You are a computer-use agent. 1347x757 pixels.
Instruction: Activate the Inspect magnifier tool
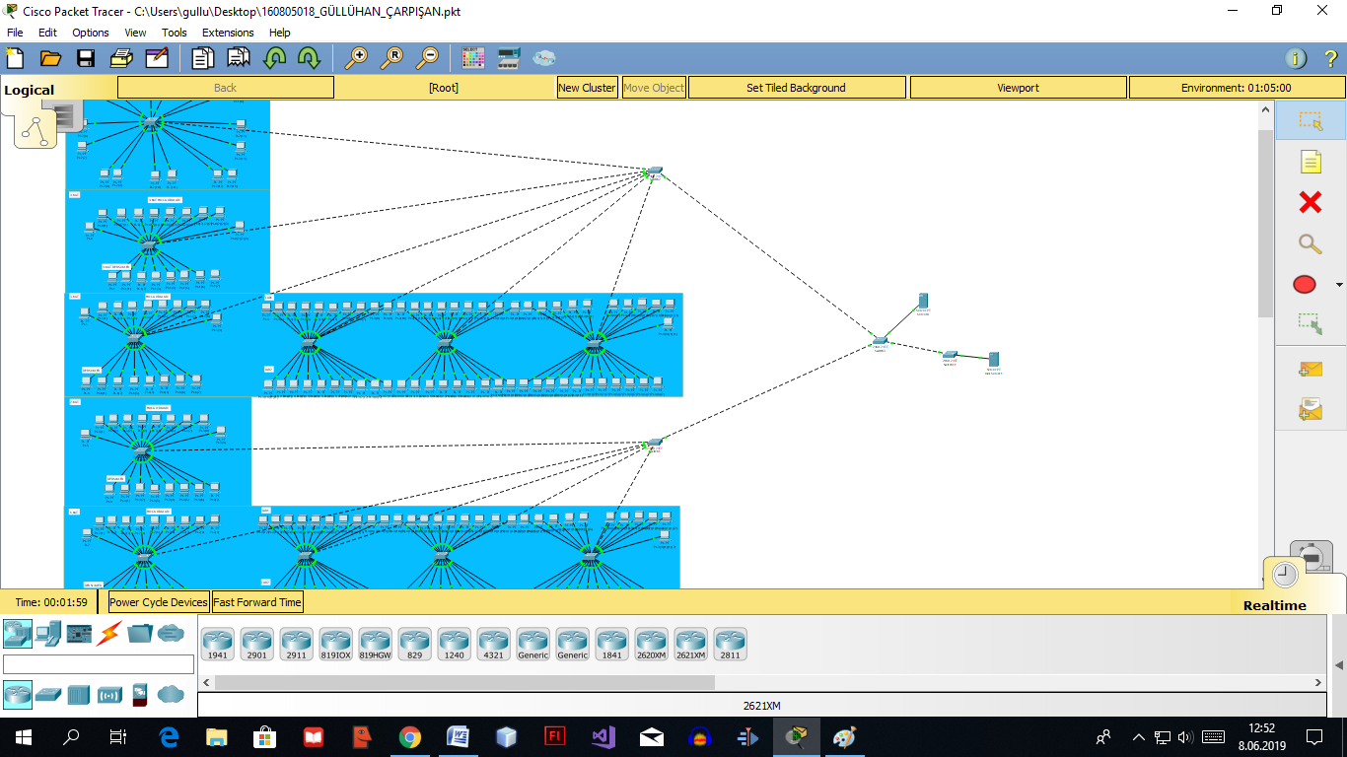coord(1310,243)
